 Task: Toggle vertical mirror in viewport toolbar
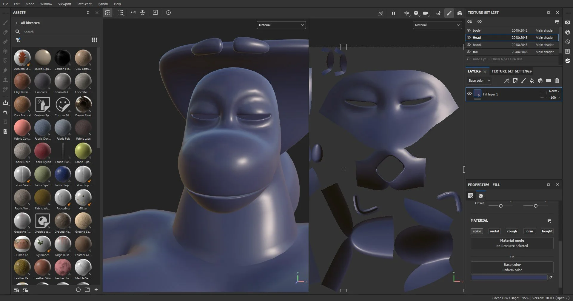point(143,13)
